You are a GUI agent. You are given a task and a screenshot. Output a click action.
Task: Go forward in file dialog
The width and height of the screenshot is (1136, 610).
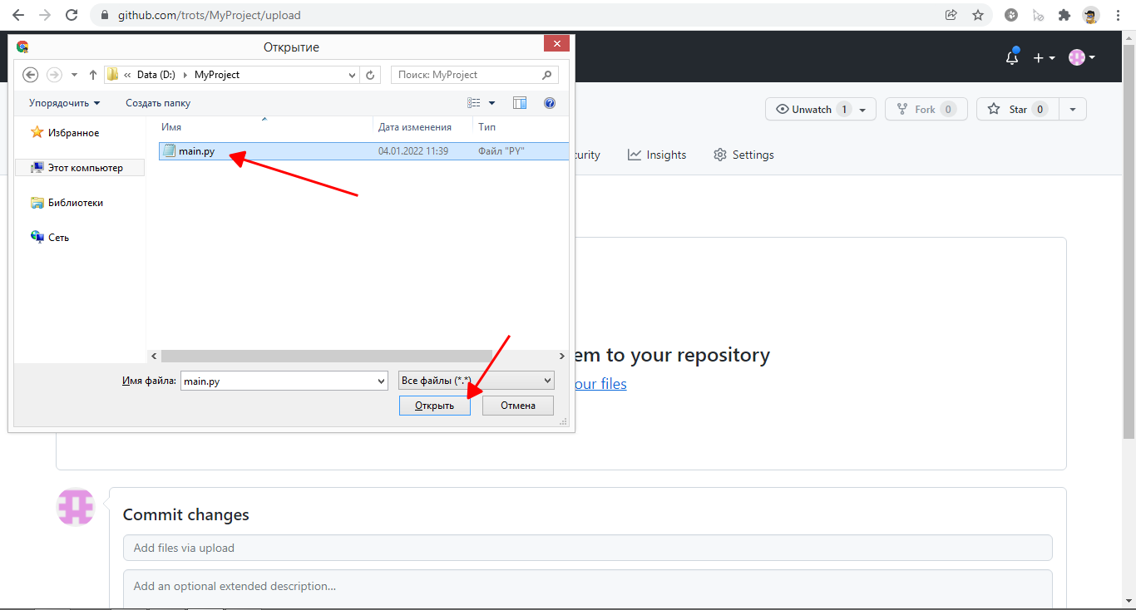point(55,75)
